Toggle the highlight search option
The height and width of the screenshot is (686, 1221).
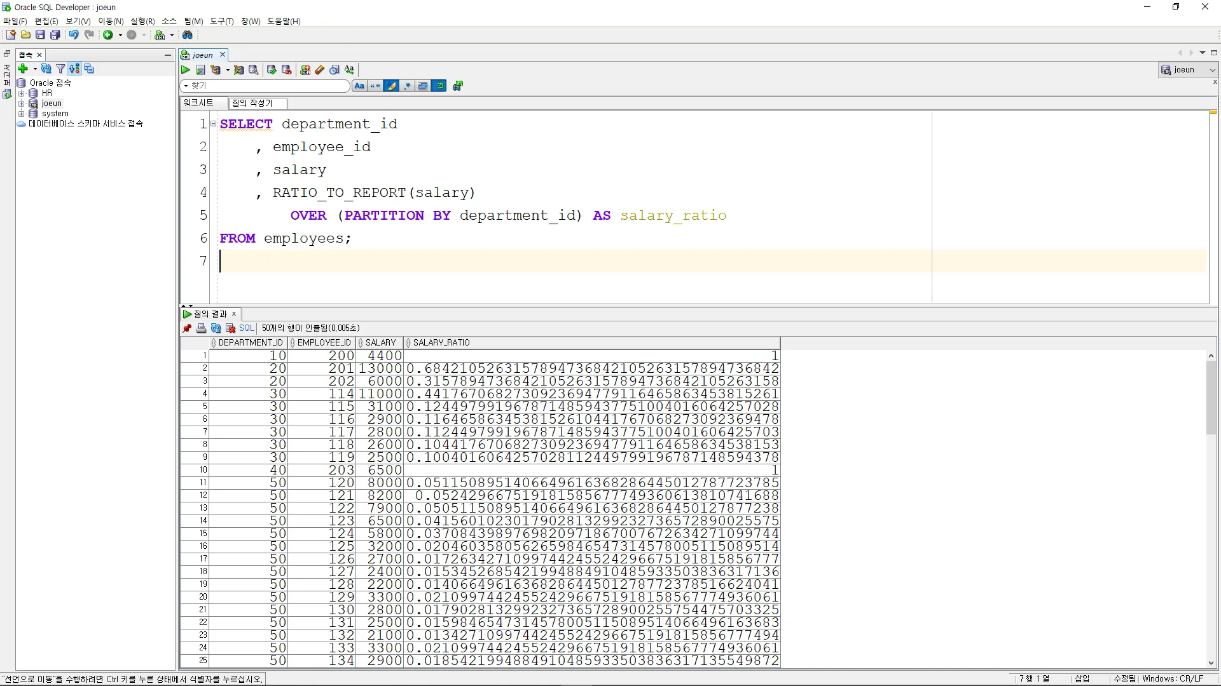(391, 86)
